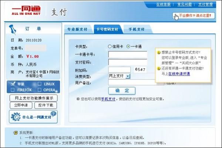Click the 不会操作？请点这里 help button

click(x=194, y=16)
